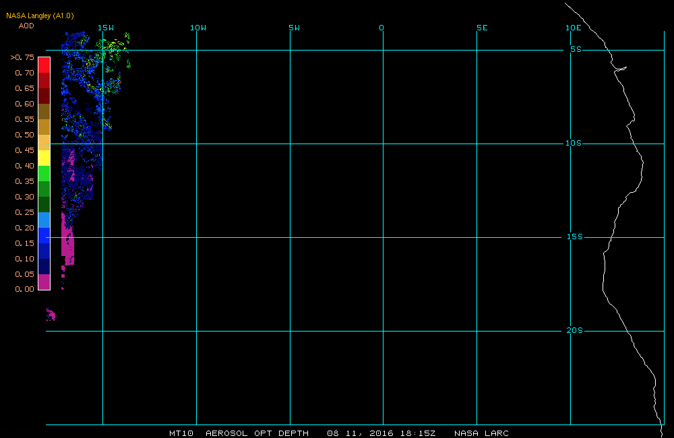Click the 0 degree longitude label

pyautogui.click(x=381, y=28)
